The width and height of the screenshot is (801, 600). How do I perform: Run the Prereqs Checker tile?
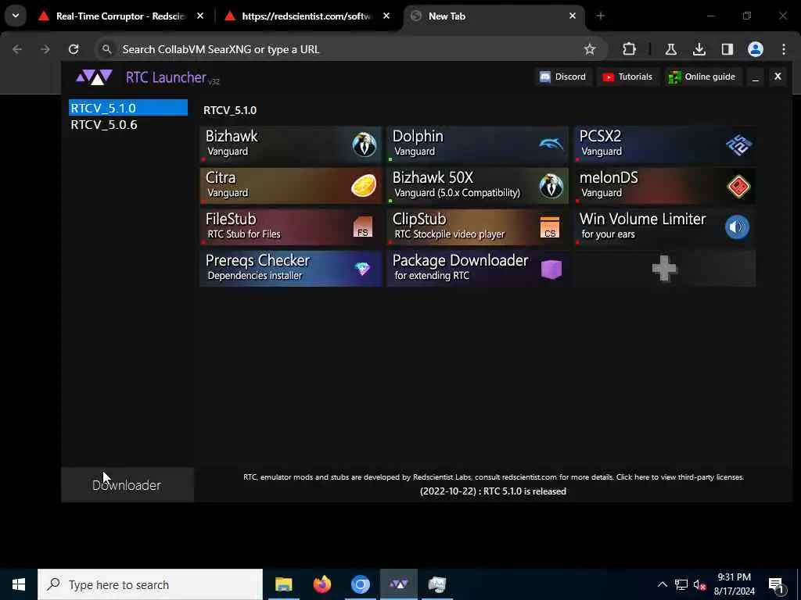click(291, 269)
